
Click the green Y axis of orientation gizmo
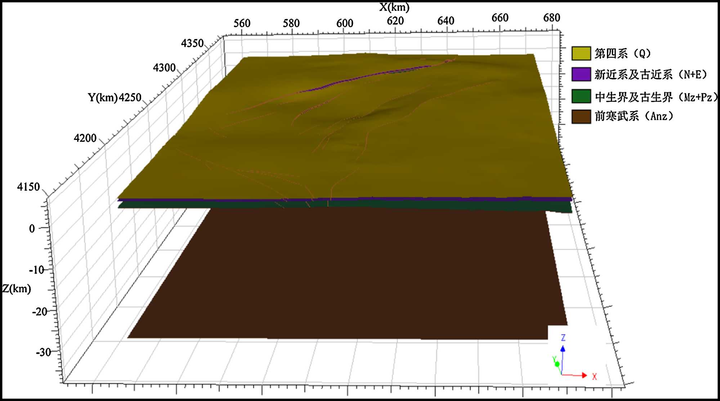[x=557, y=364]
